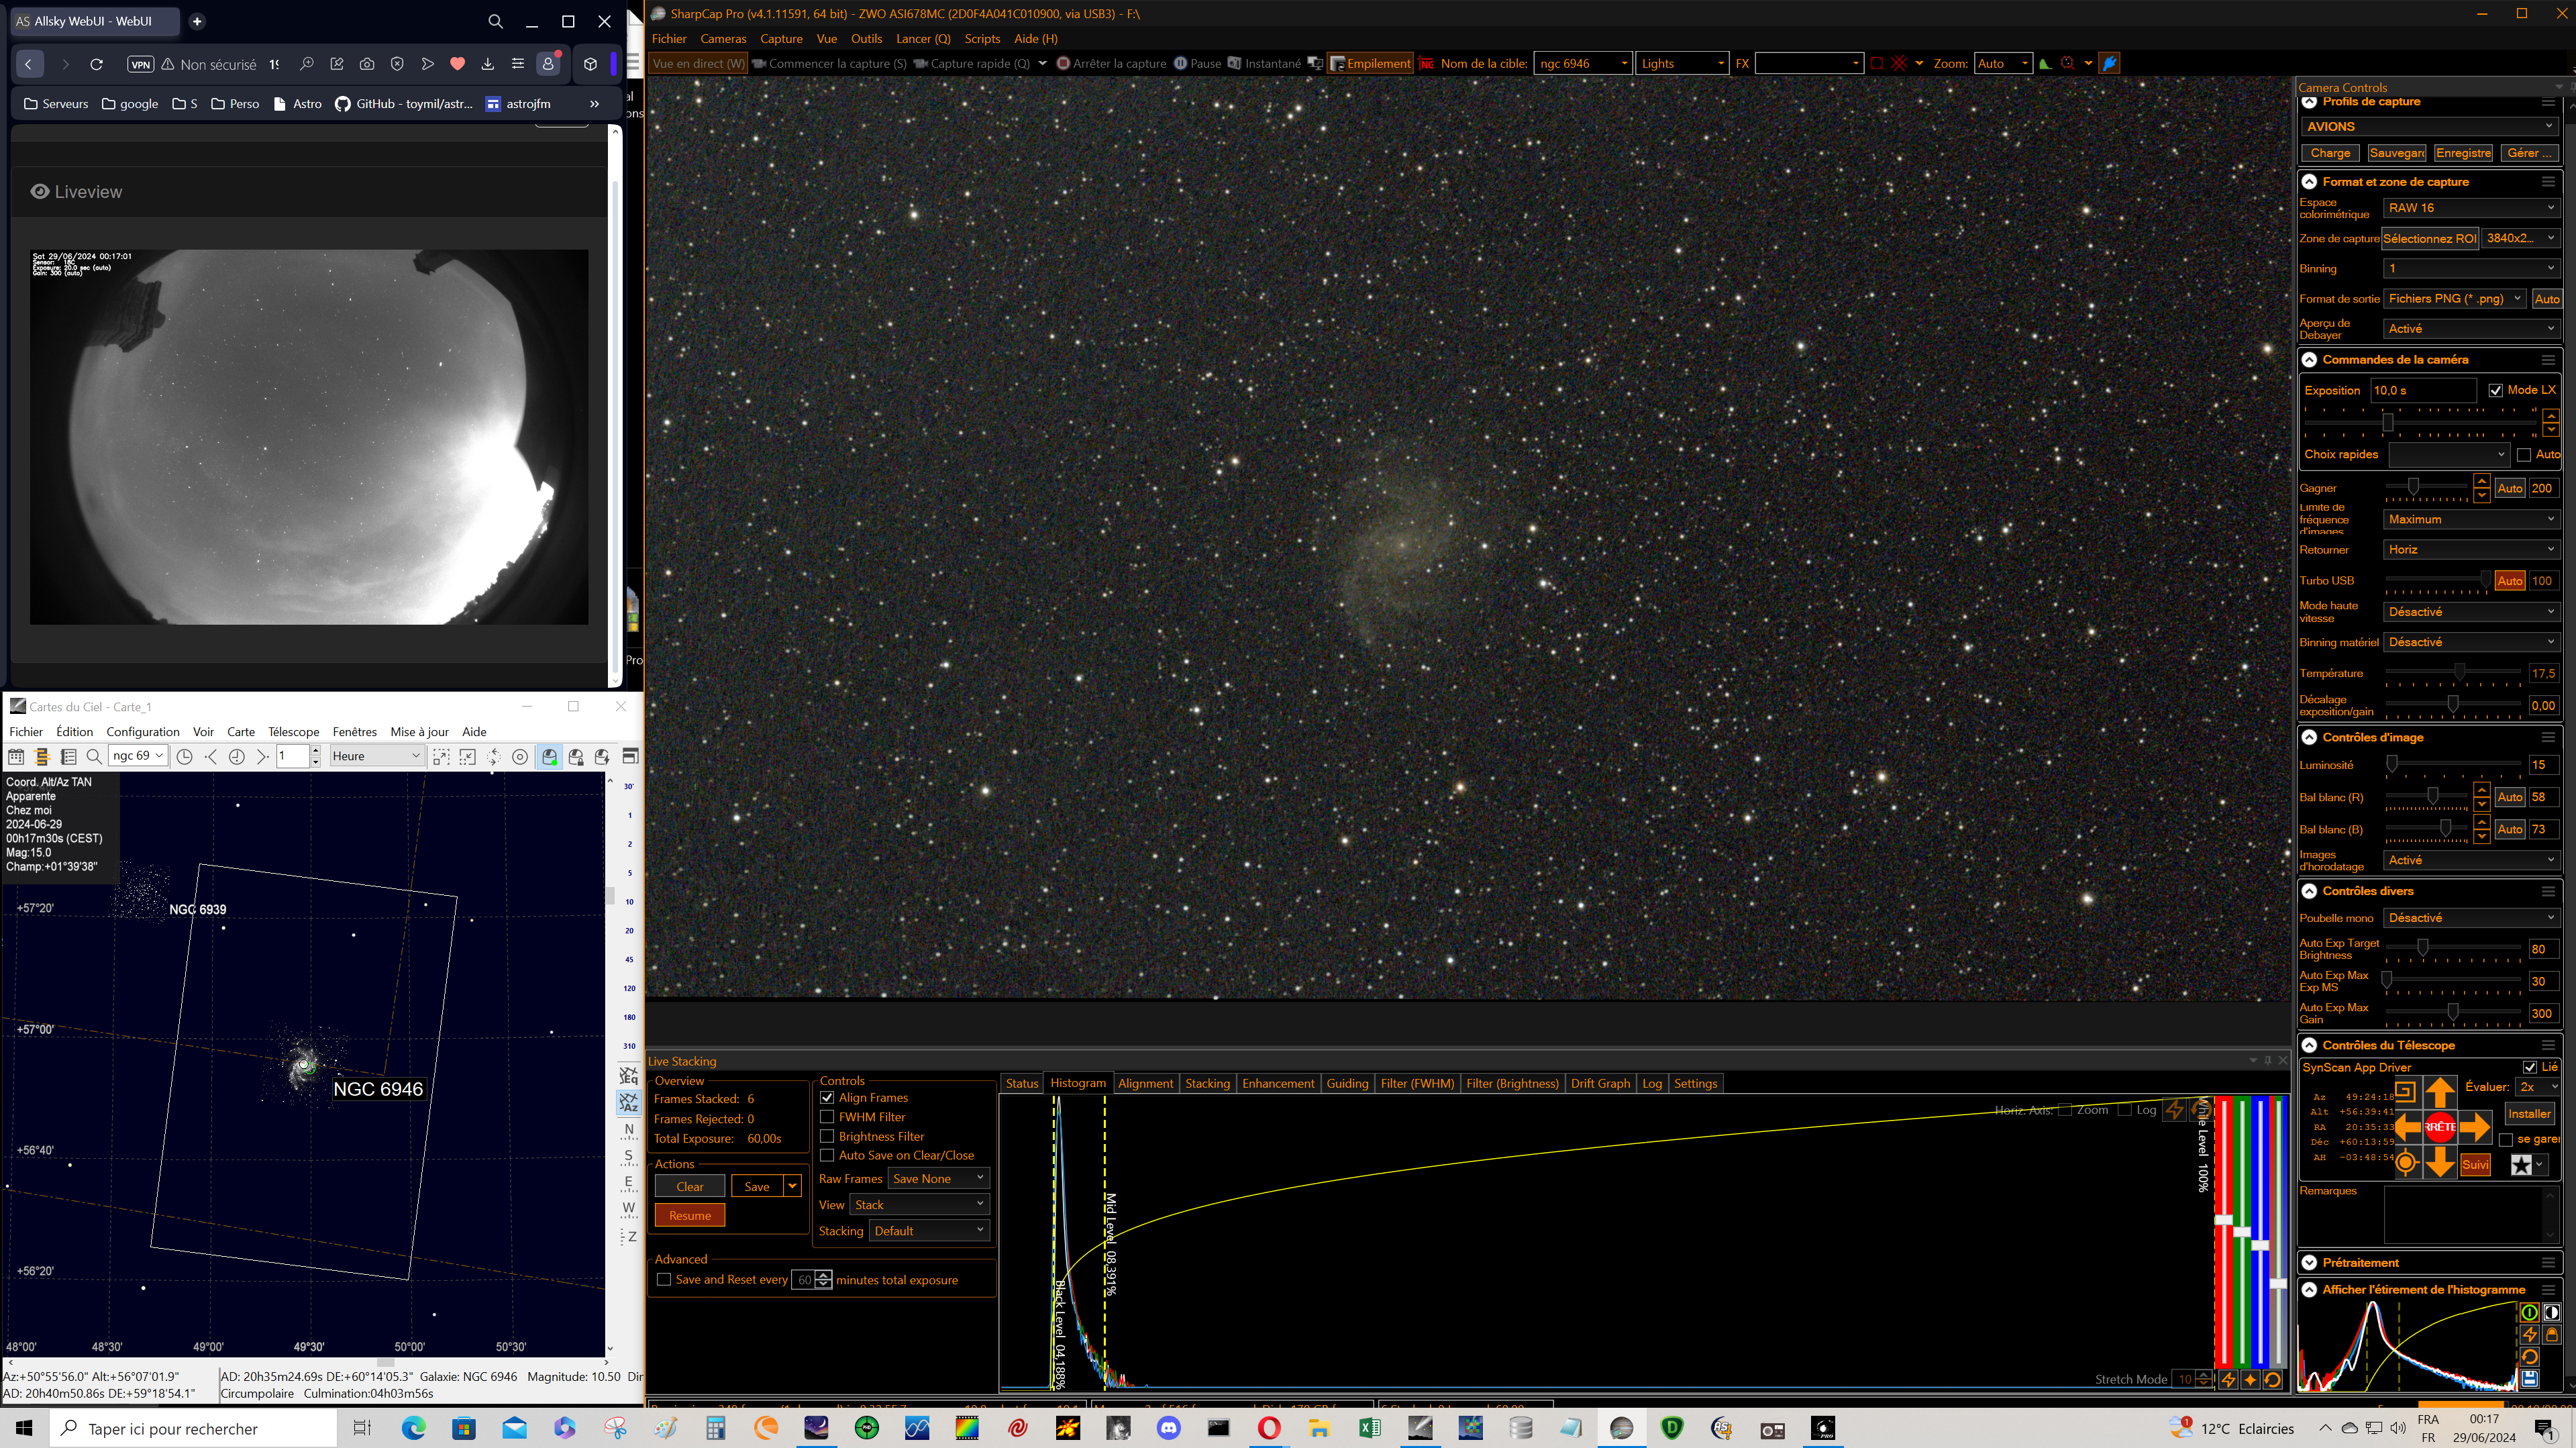Uncheck the Align Frames checkbox
The height and width of the screenshot is (1448, 2576).
827,1098
